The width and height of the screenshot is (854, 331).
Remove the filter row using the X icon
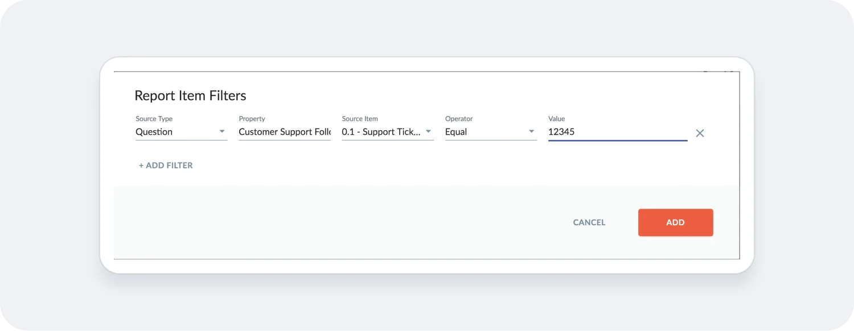tap(700, 133)
